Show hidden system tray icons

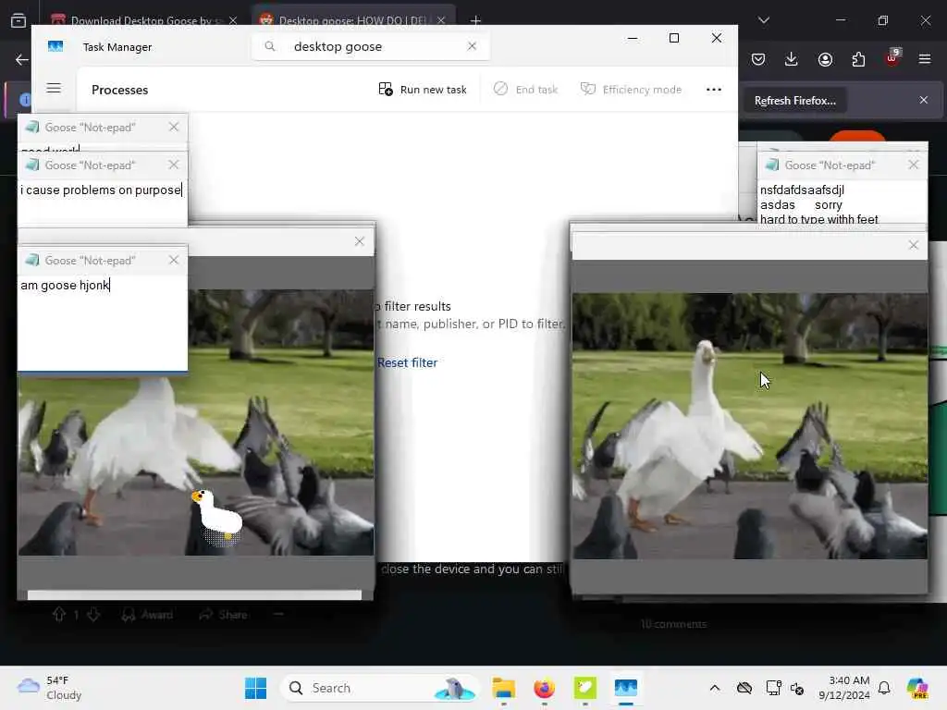click(715, 688)
